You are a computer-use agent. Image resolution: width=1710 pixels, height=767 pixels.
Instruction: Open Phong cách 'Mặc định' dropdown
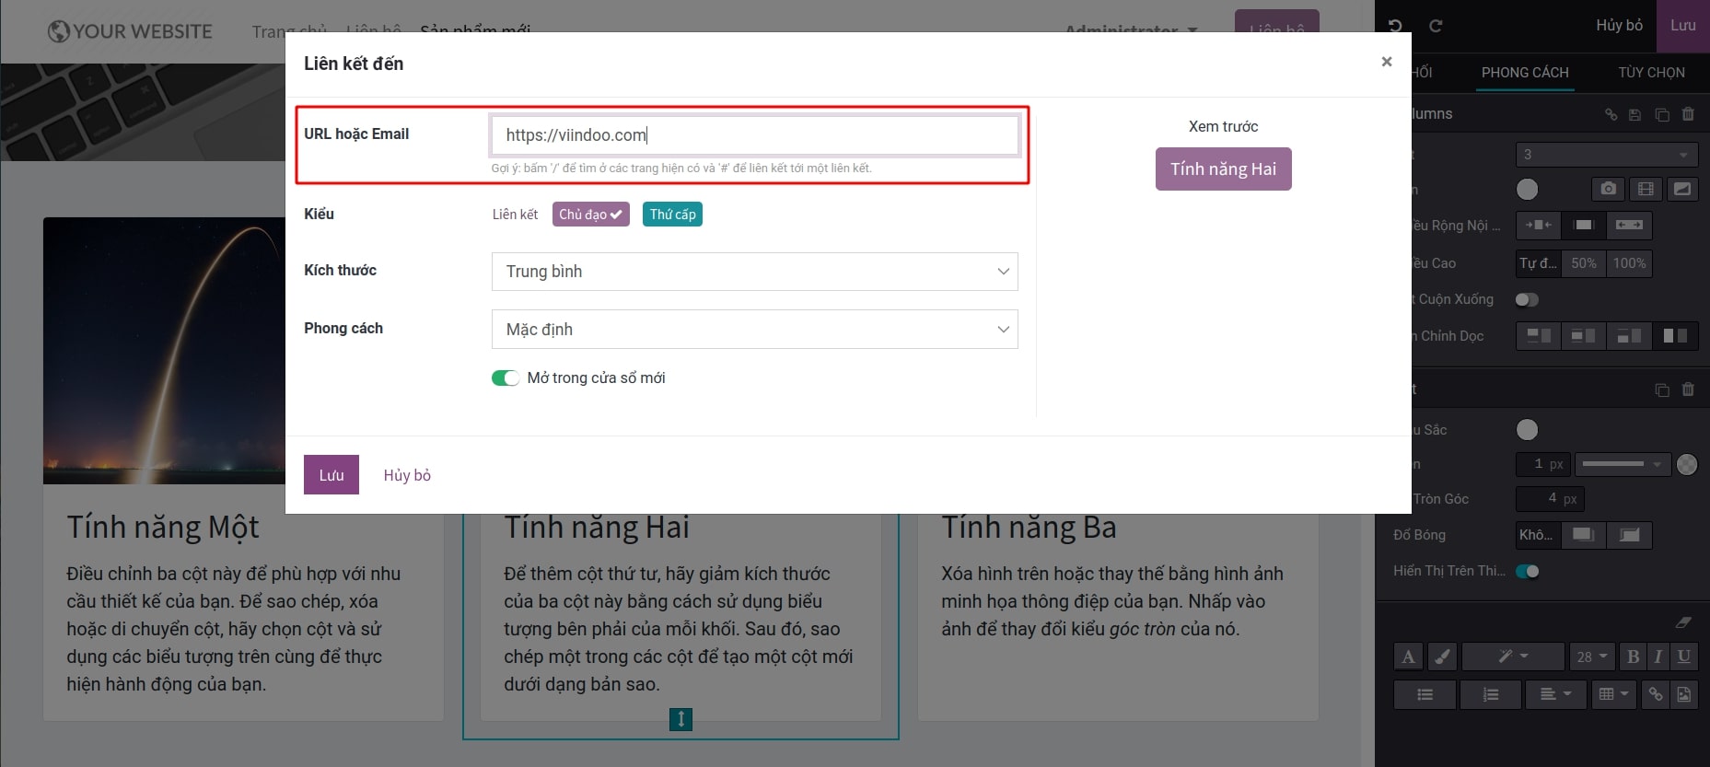tap(755, 330)
